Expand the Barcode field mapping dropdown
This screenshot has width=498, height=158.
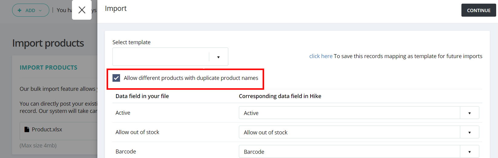pyautogui.click(x=469, y=152)
